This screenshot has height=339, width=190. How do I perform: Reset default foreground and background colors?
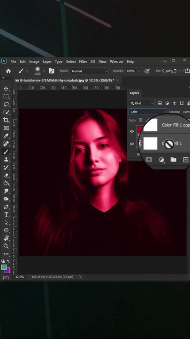click(3, 261)
